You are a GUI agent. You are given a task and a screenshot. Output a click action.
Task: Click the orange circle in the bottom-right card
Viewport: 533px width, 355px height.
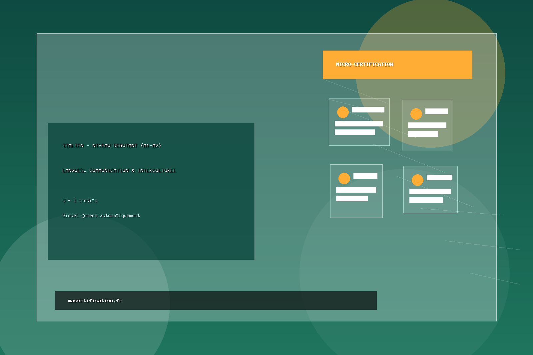[x=417, y=180]
